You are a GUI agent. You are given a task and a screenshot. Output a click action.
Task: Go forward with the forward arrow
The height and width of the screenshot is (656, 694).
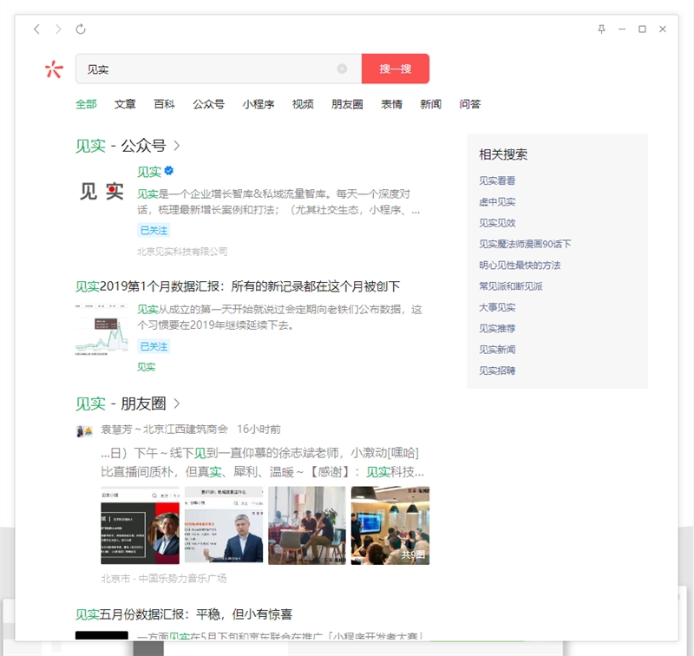coord(58,30)
